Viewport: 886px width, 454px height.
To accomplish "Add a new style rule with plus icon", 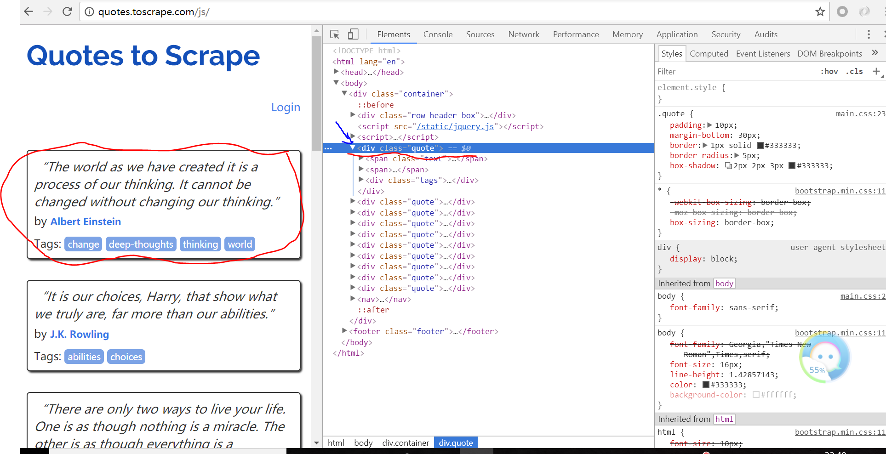I will coord(876,71).
